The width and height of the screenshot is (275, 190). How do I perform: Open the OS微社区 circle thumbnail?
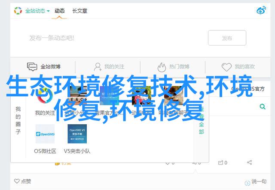(45, 134)
